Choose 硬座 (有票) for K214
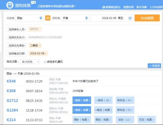This screenshot has width=163, height=125. pos(103,120)
